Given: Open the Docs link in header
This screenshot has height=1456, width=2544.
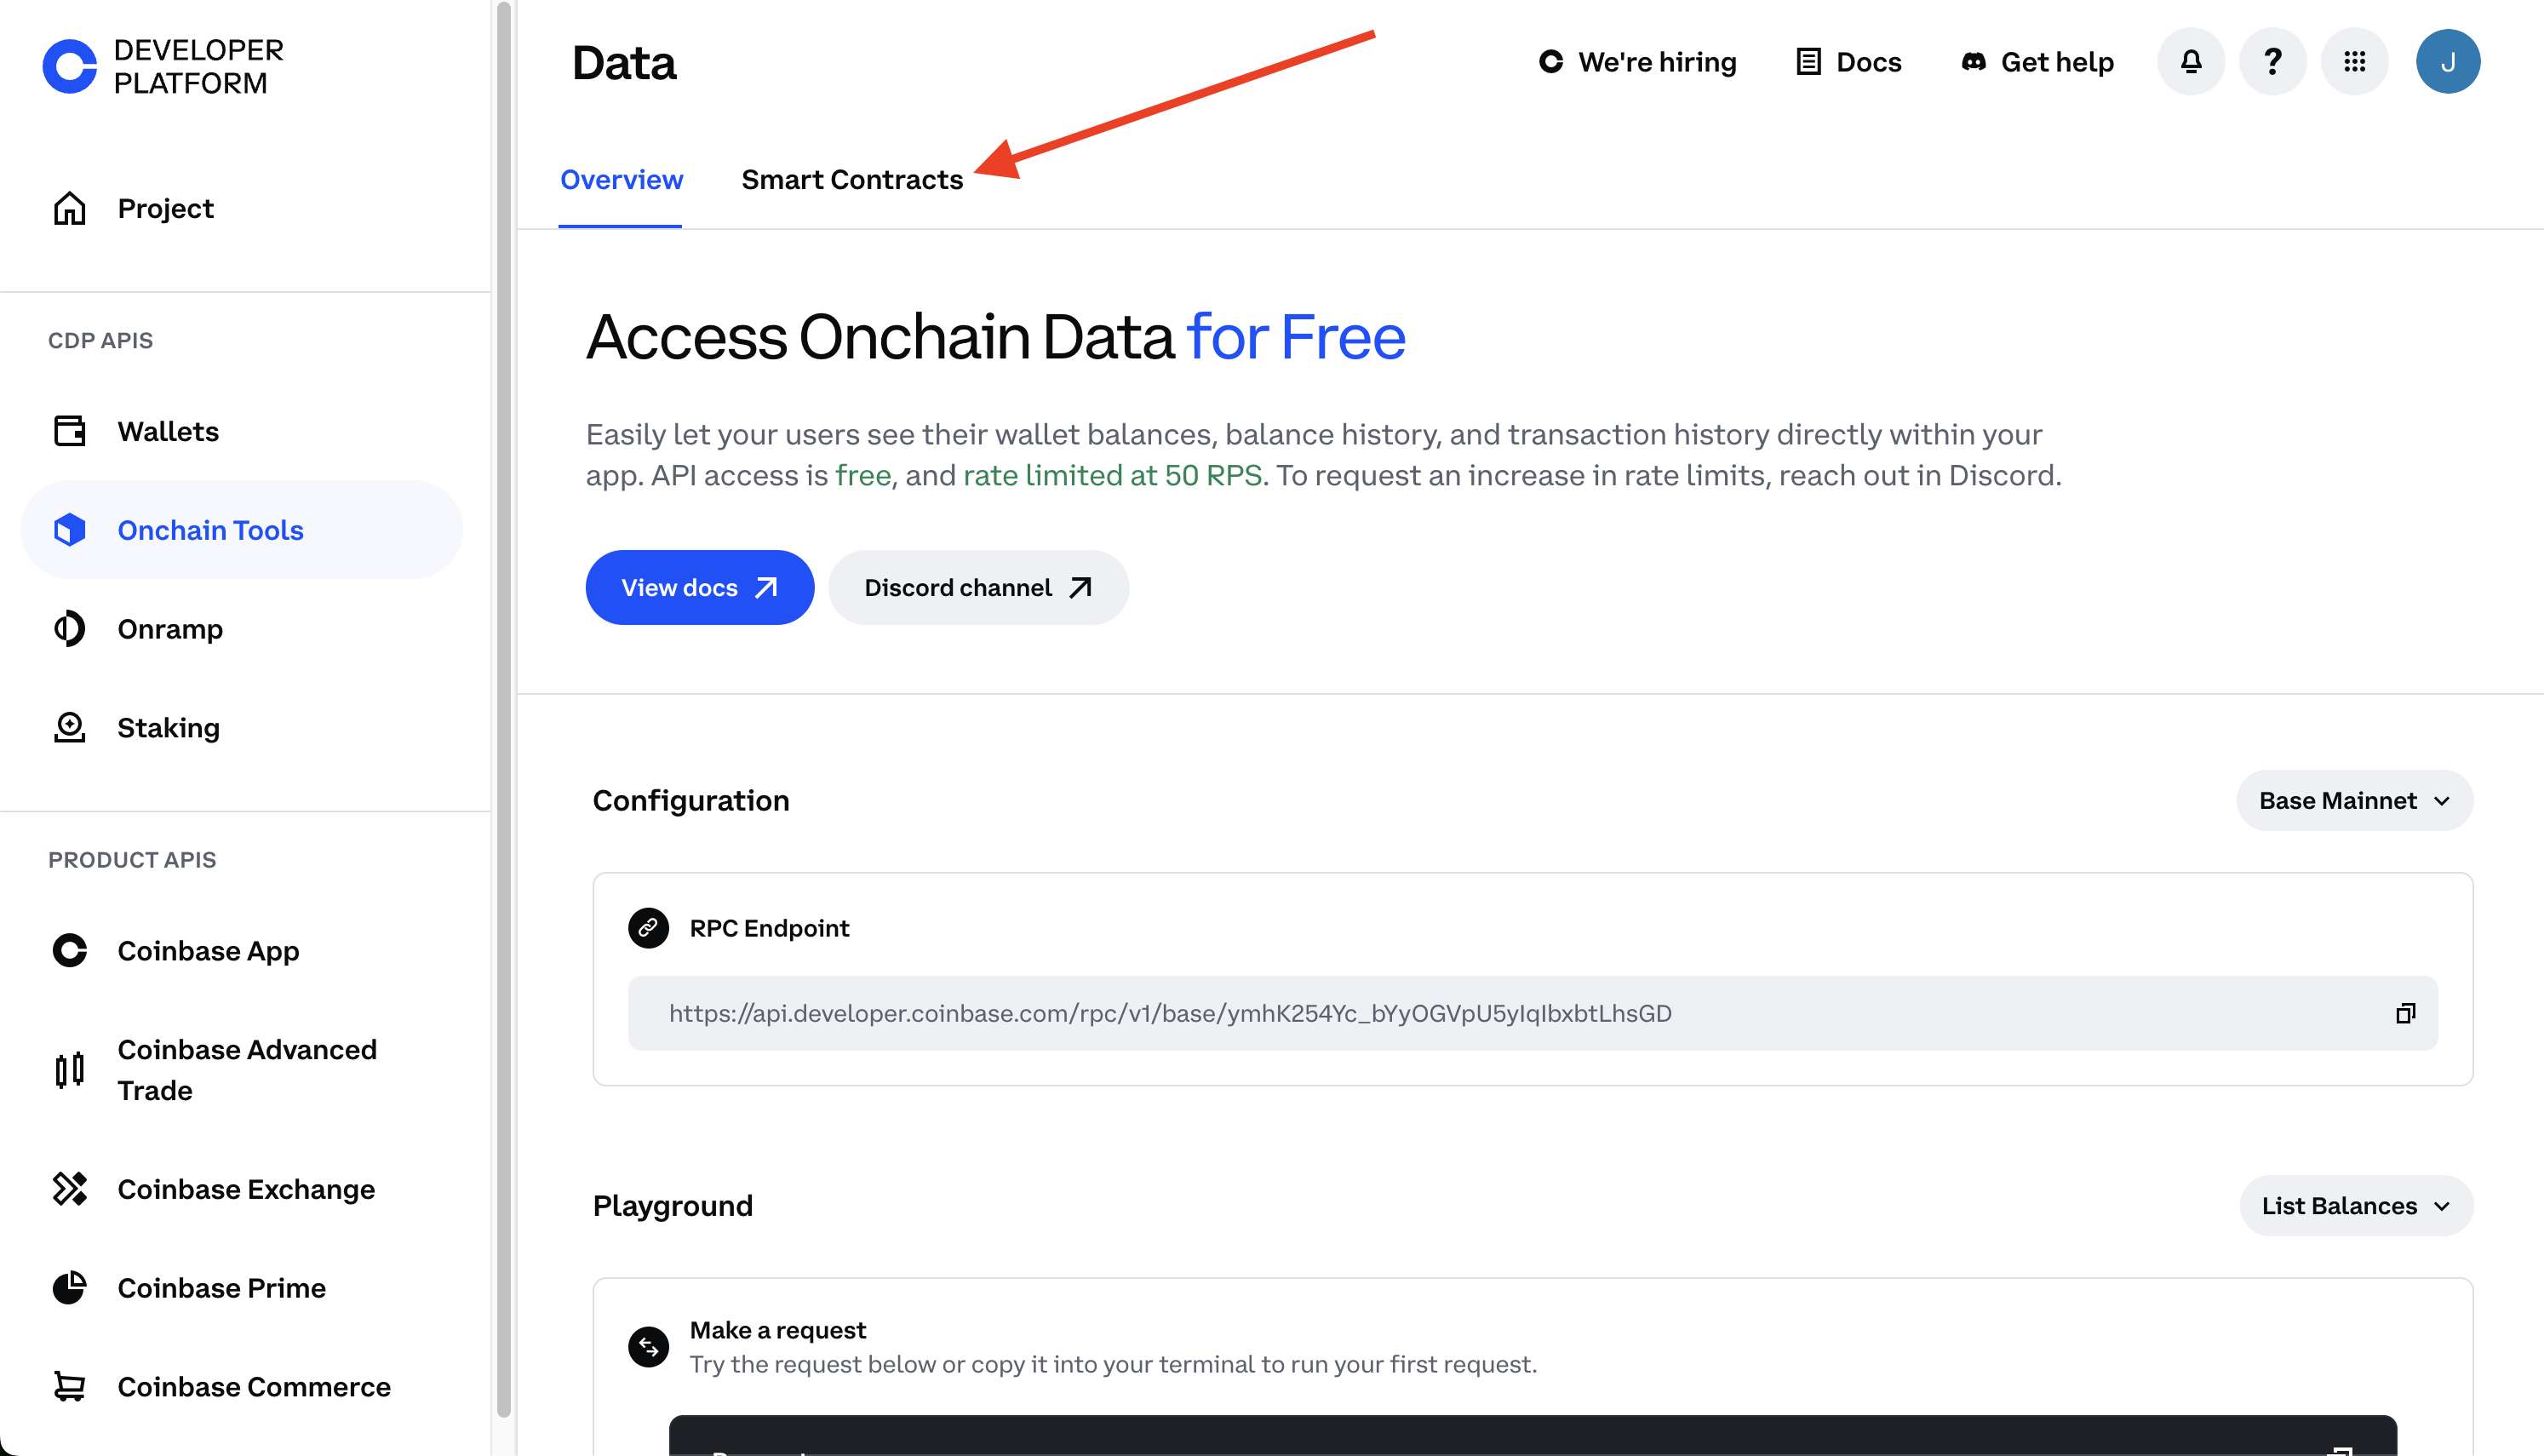Looking at the screenshot, I should tap(1848, 62).
